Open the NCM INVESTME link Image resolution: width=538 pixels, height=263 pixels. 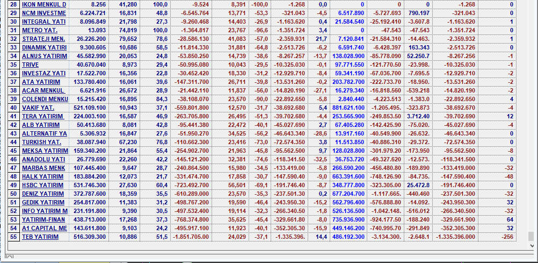click(44, 13)
